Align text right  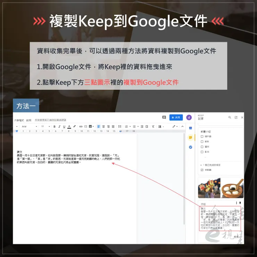pos(108,126)
